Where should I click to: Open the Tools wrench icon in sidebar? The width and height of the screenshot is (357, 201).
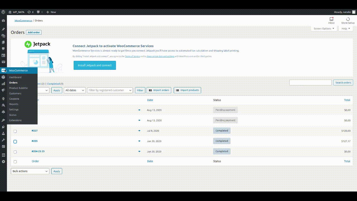[3, 140]
